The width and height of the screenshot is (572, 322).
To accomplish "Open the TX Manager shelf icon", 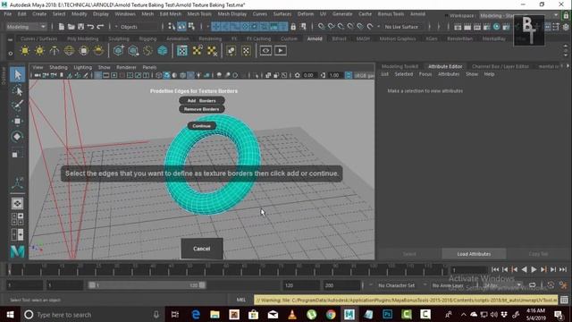I will coord(182,51).
